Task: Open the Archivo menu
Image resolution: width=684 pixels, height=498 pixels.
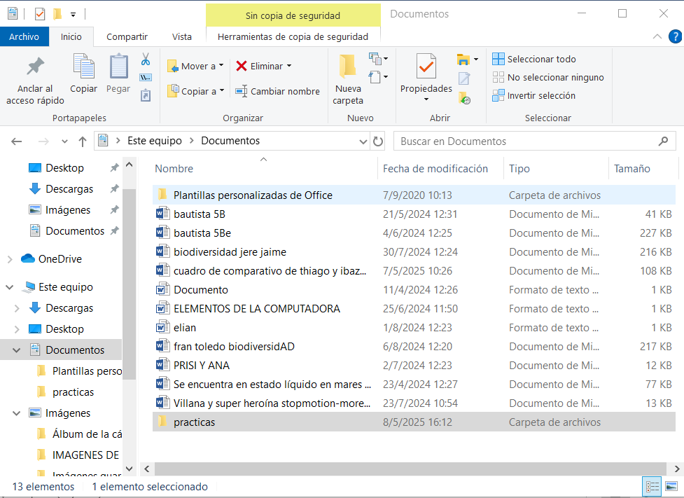Action: pos(24,37)
